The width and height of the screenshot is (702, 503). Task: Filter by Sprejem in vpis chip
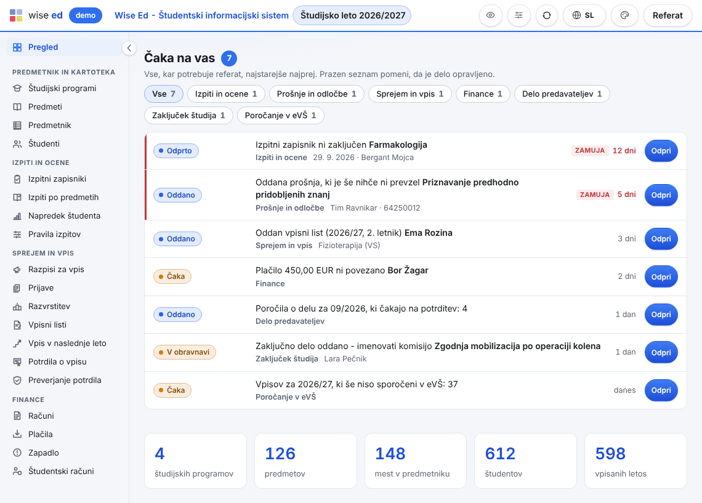[409, 94]
